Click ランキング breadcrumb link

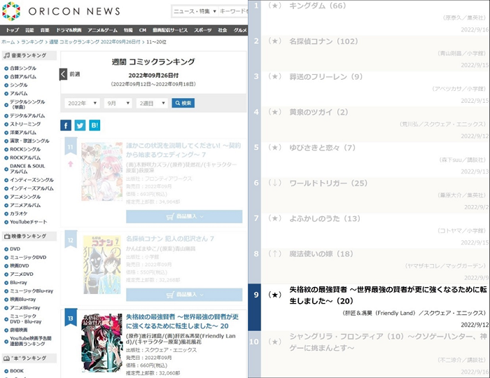[32, 42]
